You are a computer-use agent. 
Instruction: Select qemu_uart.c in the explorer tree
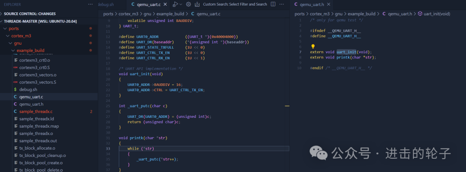pos(49,97)
